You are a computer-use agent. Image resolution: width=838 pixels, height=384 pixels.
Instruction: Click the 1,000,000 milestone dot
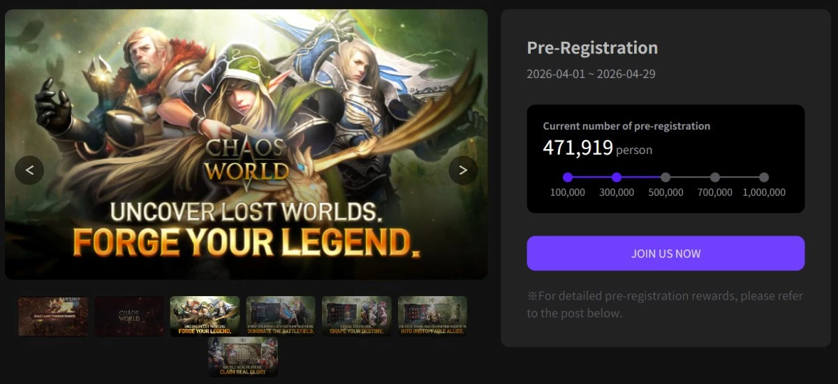coord(764,177)
